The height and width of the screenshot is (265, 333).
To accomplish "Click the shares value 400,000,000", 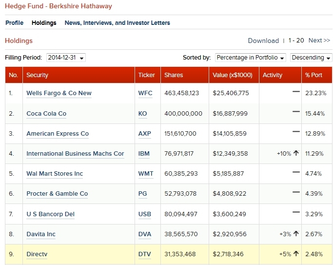I will pyautogui.click(x=183, y=114).
